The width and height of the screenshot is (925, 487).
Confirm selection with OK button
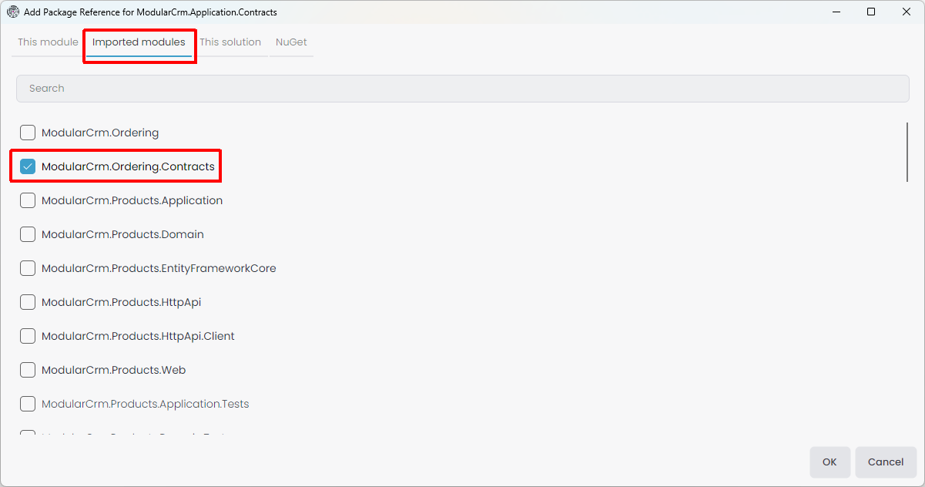click(829, 462)
